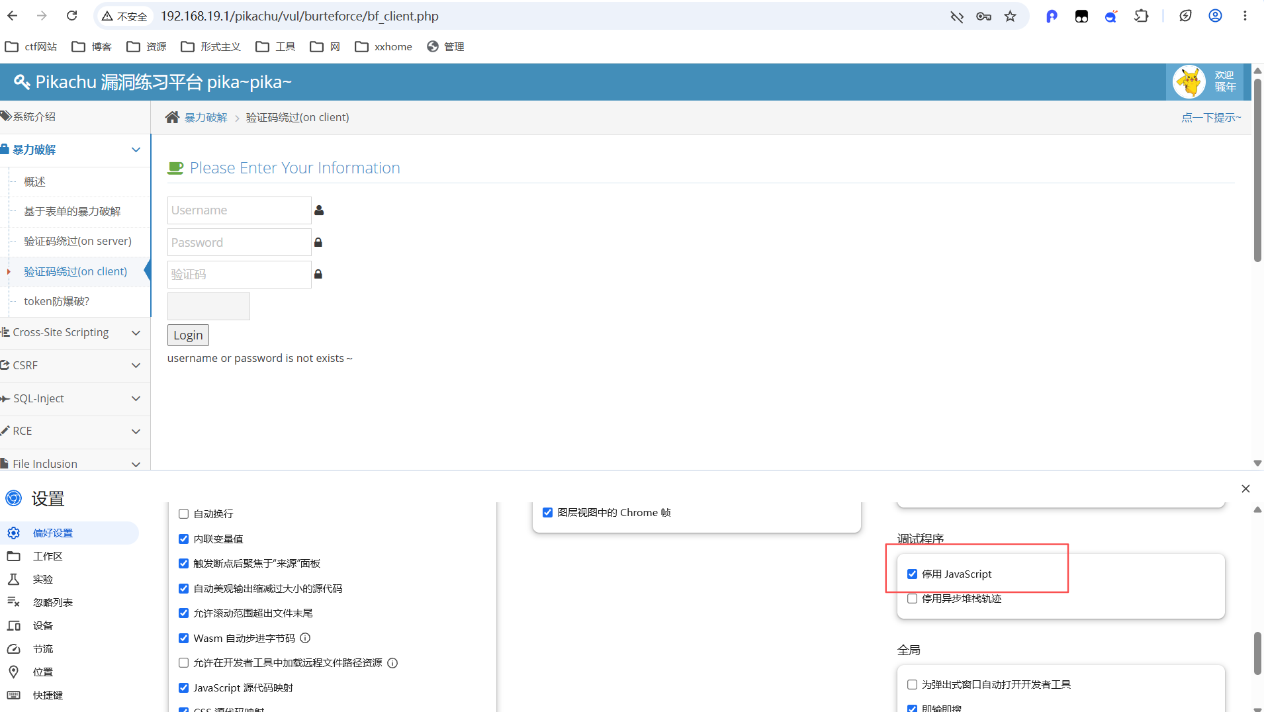Expand the CSRF sidebar section
Viewport: 1264px width, 712px height.
(x=75, y=365)
